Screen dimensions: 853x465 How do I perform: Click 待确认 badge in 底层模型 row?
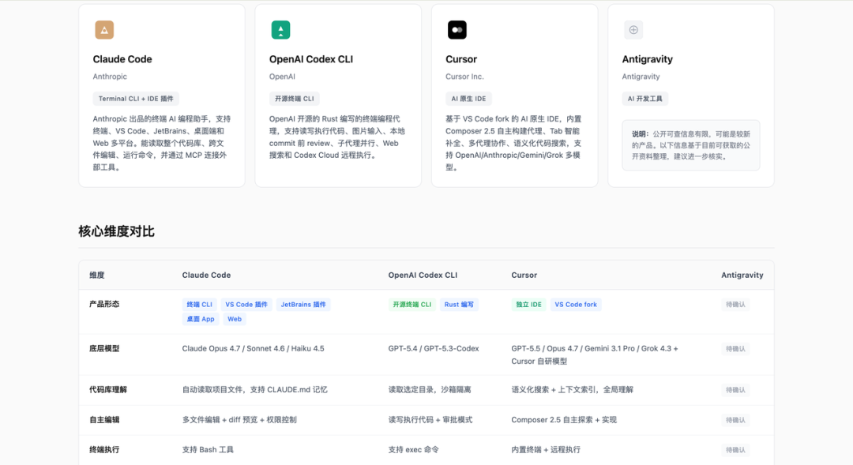click(x=735, y=349)
